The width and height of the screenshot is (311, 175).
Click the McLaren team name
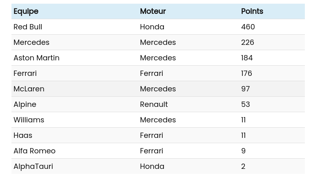click(x=29, y=89)
